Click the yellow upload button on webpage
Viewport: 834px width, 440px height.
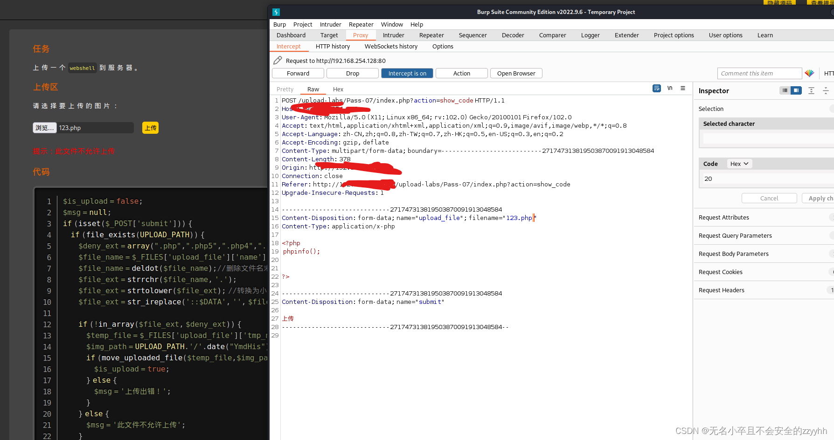point(150,128)
